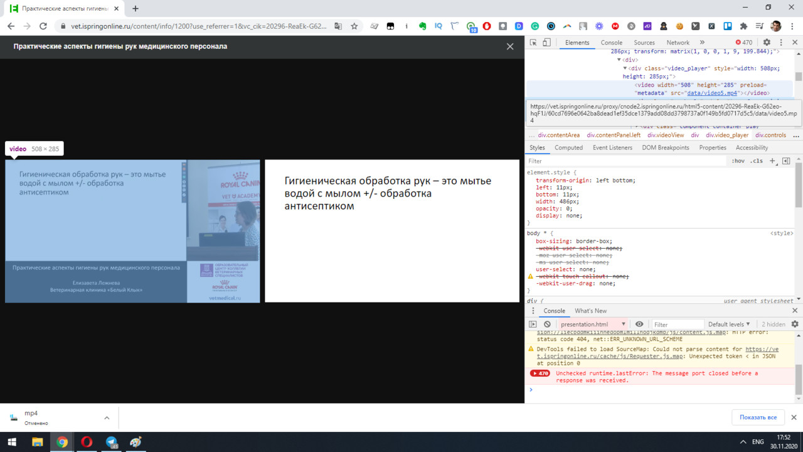
Task: Expand the 470 grouped error messages
Action: coord(540,374)
